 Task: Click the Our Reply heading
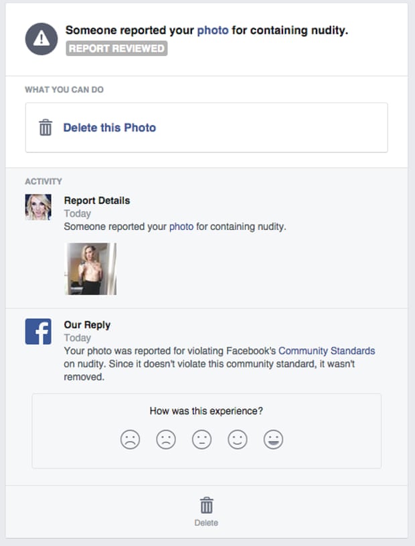point(87,325)
